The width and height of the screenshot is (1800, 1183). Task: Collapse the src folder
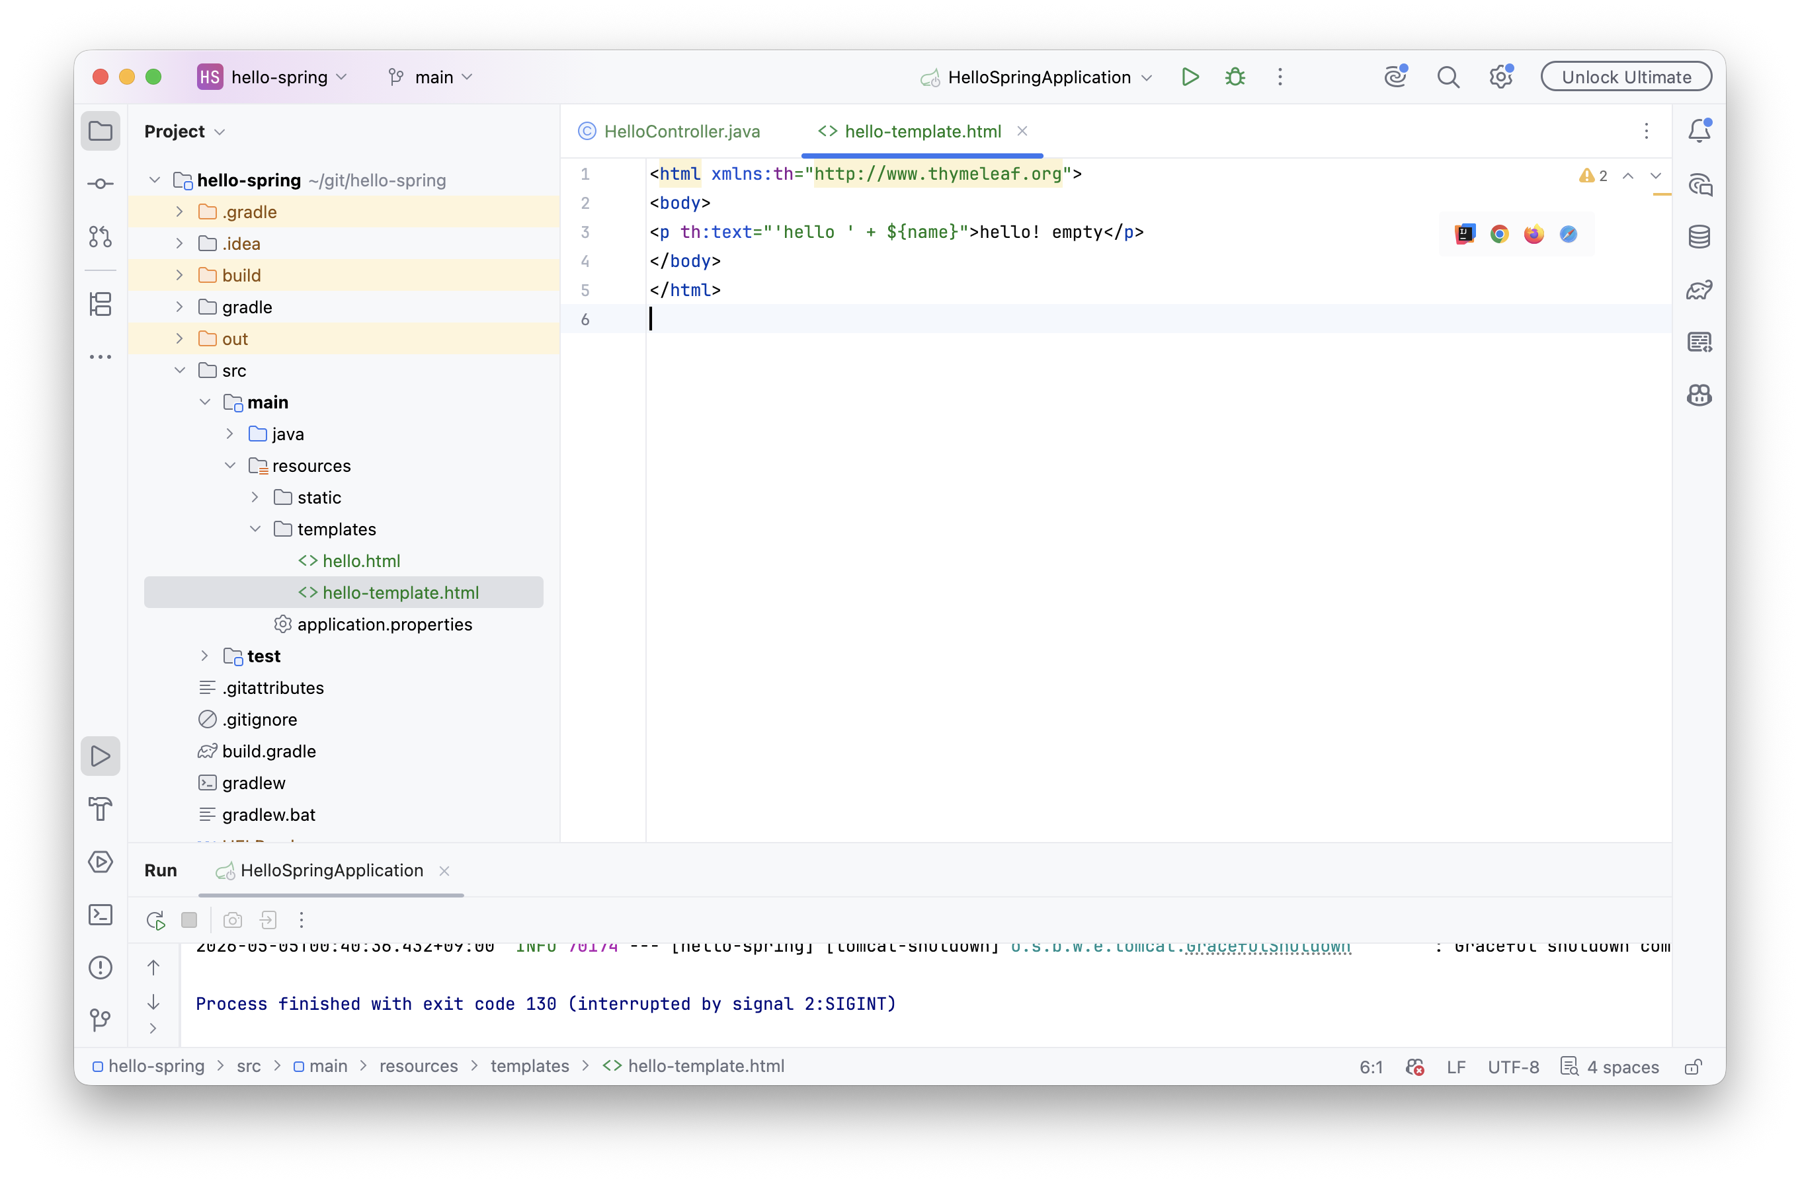(179, 370)
